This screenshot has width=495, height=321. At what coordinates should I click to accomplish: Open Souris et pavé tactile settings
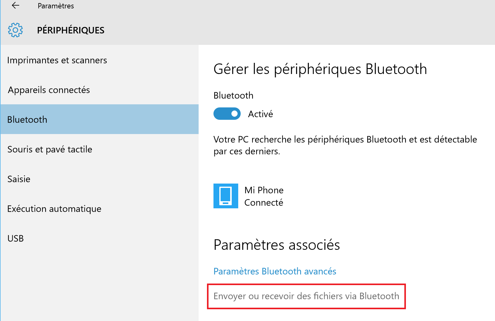coord(50,149)
